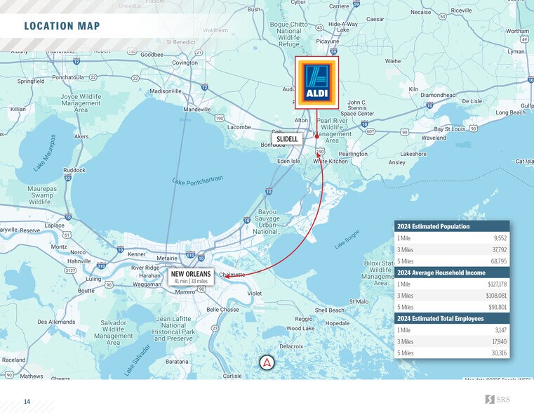The width and height of the screenshot is (534, 413).
Task: Select the NEW ORLEANS callout box
Action: coord(190,277)
